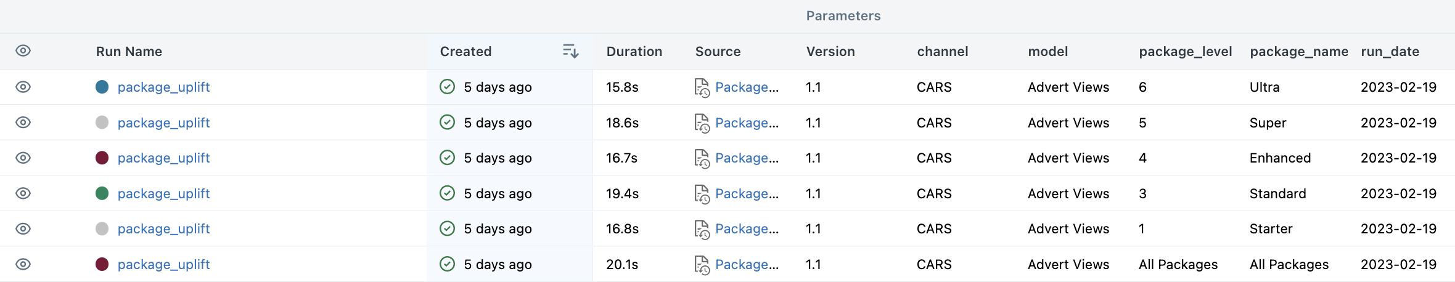Click the green color dot of Standard run
The height and width of the screenshot is (282, 1455).
click(x=102, y=193)
